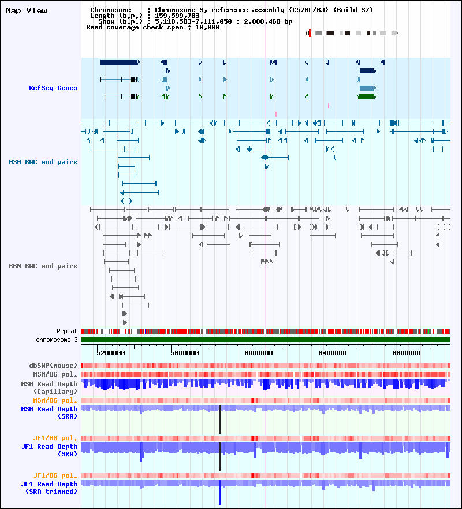Select the light blue gene block at right
This screenshot has width=462, height=509.
368,88
